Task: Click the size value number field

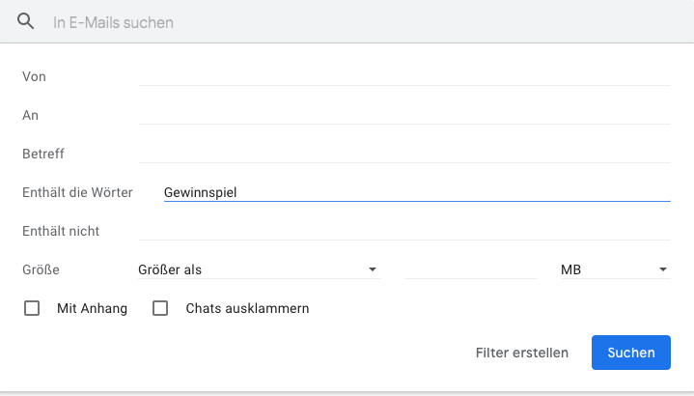Action: coord(470,269)
